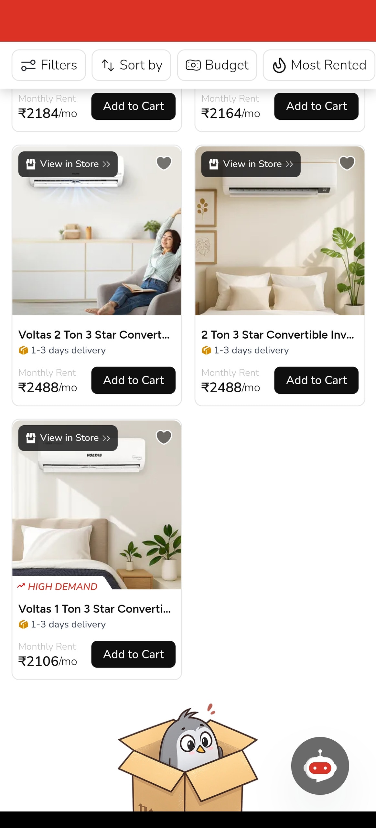Image resolution: width=376 pixels, height=828 pixels.
Task: Tap View in Store on 2 Ton Convertible Inv
Action: pyautogui.click(x=251, y=164)
